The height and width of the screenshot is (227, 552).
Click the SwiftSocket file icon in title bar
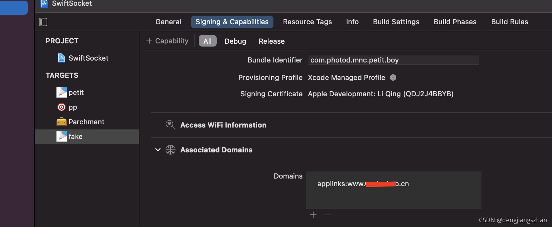point(44,4)
